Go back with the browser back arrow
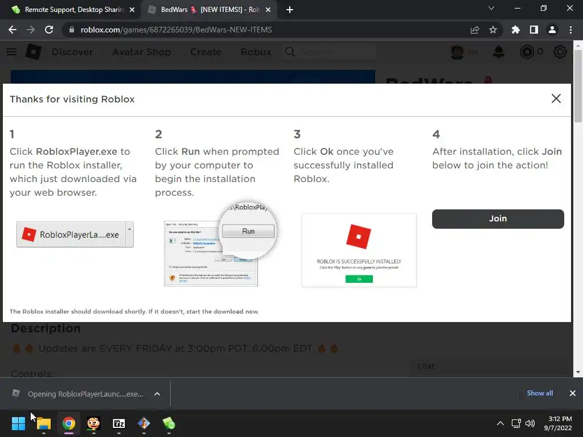Image resolution: width=583 pixels, height=437 pixels. pyautogui.click(x=13, y=30)
